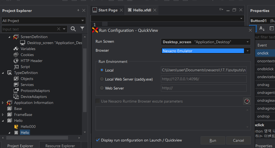Select the ondblclick event row
This screenshot has height=148, width=275.
pos(265,69)
